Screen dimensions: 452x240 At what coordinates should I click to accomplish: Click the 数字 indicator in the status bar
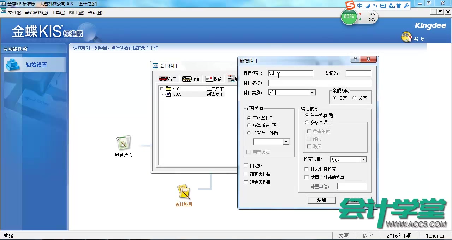tap(368, 235)
